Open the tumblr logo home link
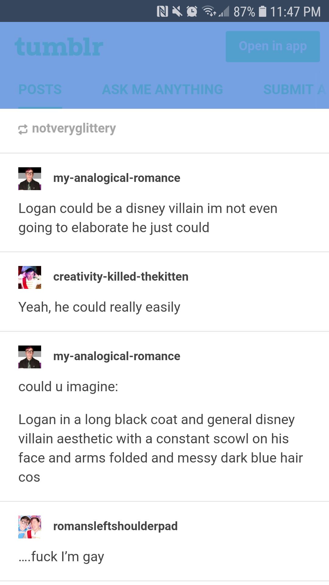 click(59, 47)
